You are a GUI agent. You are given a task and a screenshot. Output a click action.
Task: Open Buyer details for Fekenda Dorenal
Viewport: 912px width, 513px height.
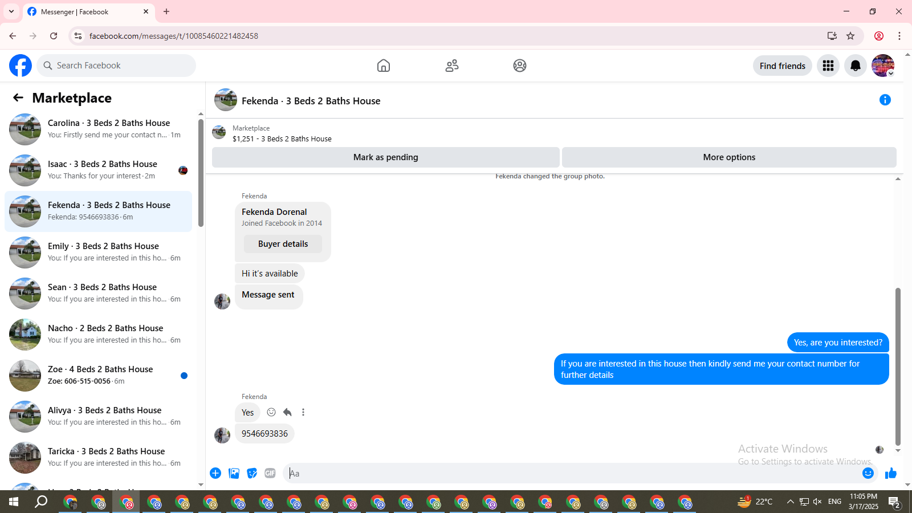283,244
